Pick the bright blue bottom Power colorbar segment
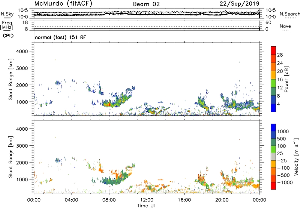The image size is (300, 208). click(x=273, y=108)
